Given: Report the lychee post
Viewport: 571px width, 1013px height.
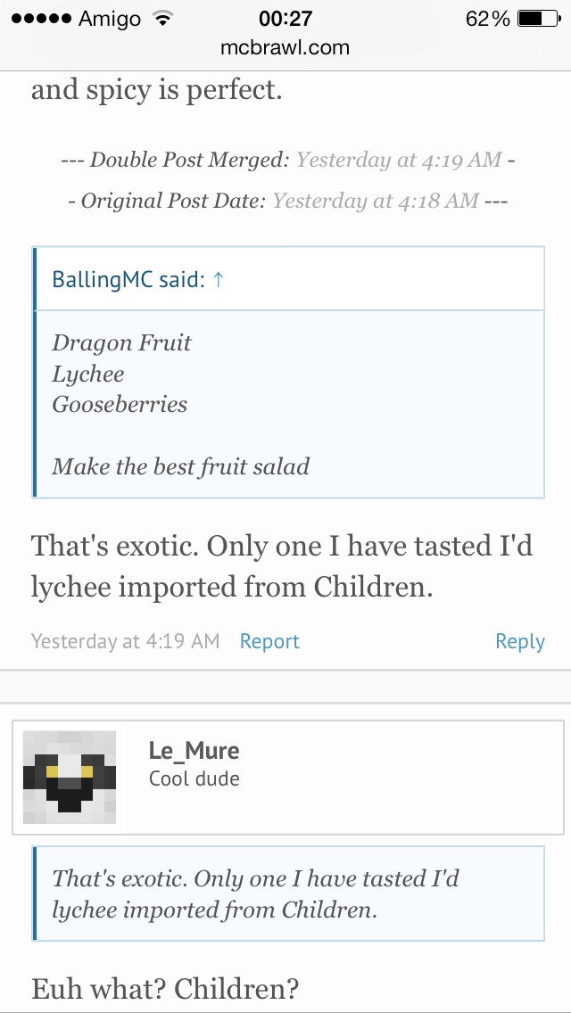Looking at the screenshot, I should point(269,641).
